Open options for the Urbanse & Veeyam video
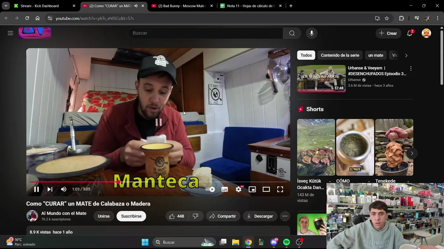 pos(411,68)
